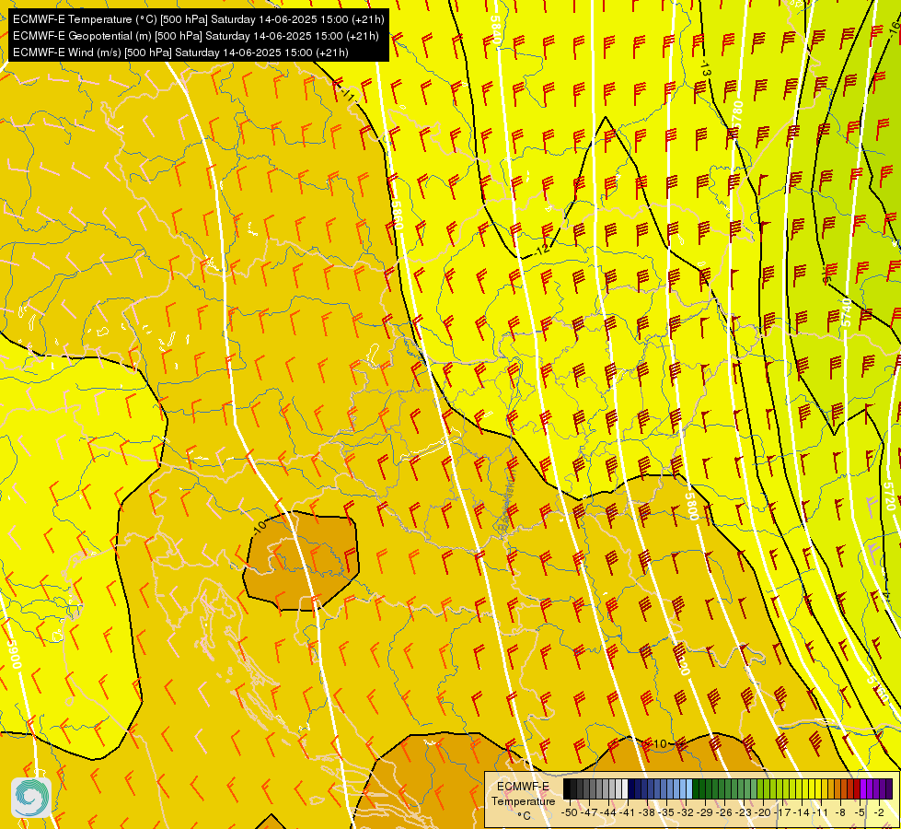The width and height of the screenshot is (901, 829).
Task: Click the purple swatch above -5 in legend
Action: 863,788
